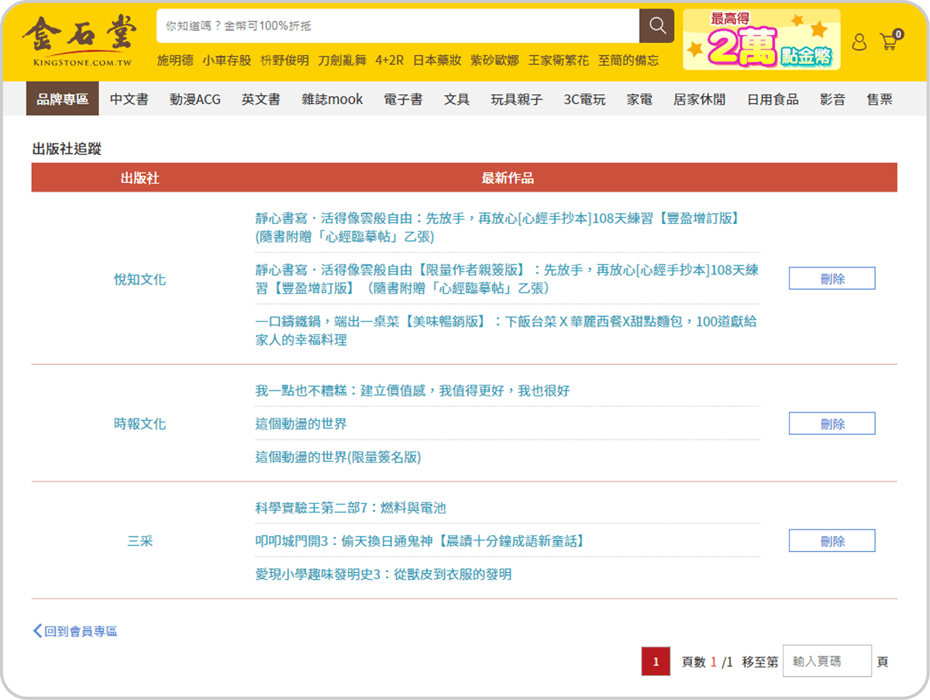Screen dimensions: 930x700
Task: Open the shopping cart icon
Action: click(889, 43)
